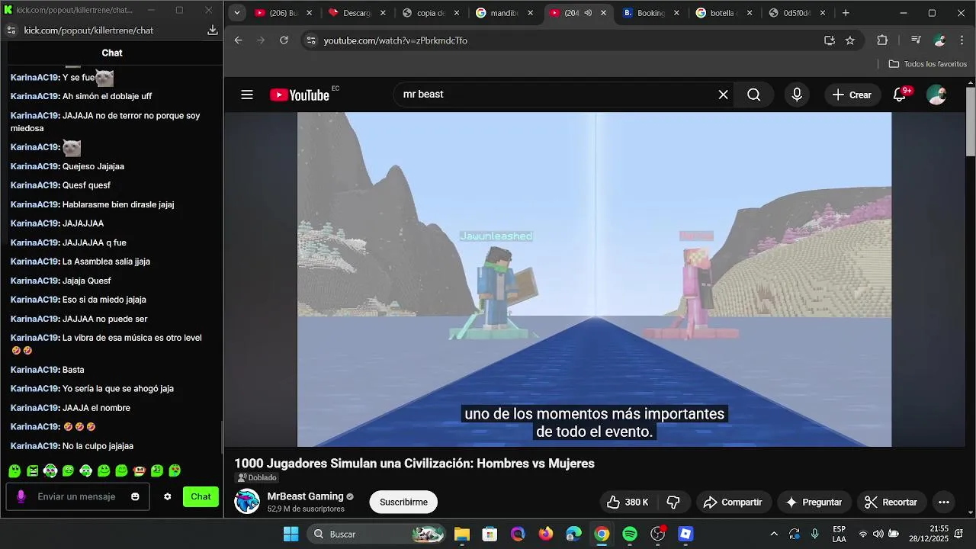Screen dimensions: 976x549
Task: Switch to the Booking tab
Action: 651,13
